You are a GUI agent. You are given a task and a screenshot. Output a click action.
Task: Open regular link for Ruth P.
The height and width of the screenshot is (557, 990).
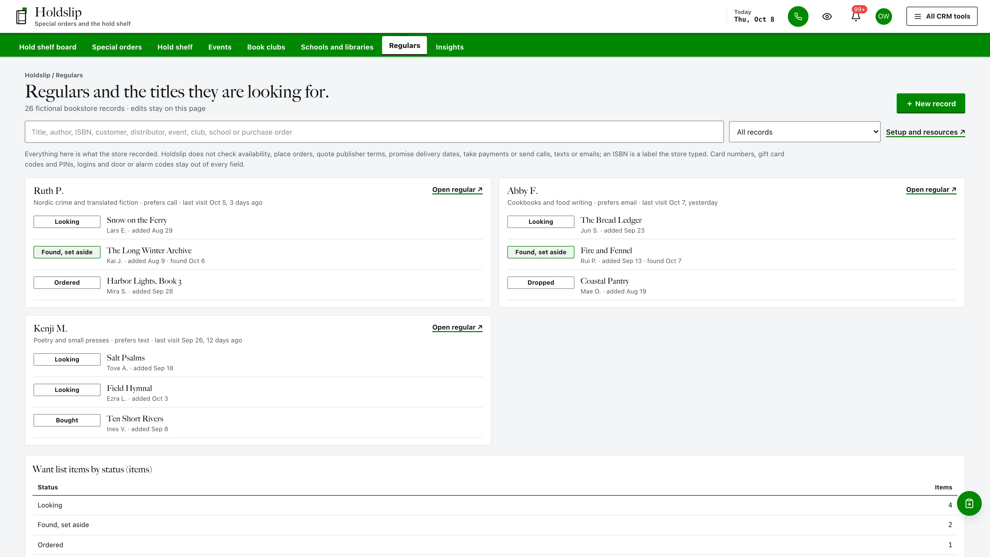tap(457, 190)
